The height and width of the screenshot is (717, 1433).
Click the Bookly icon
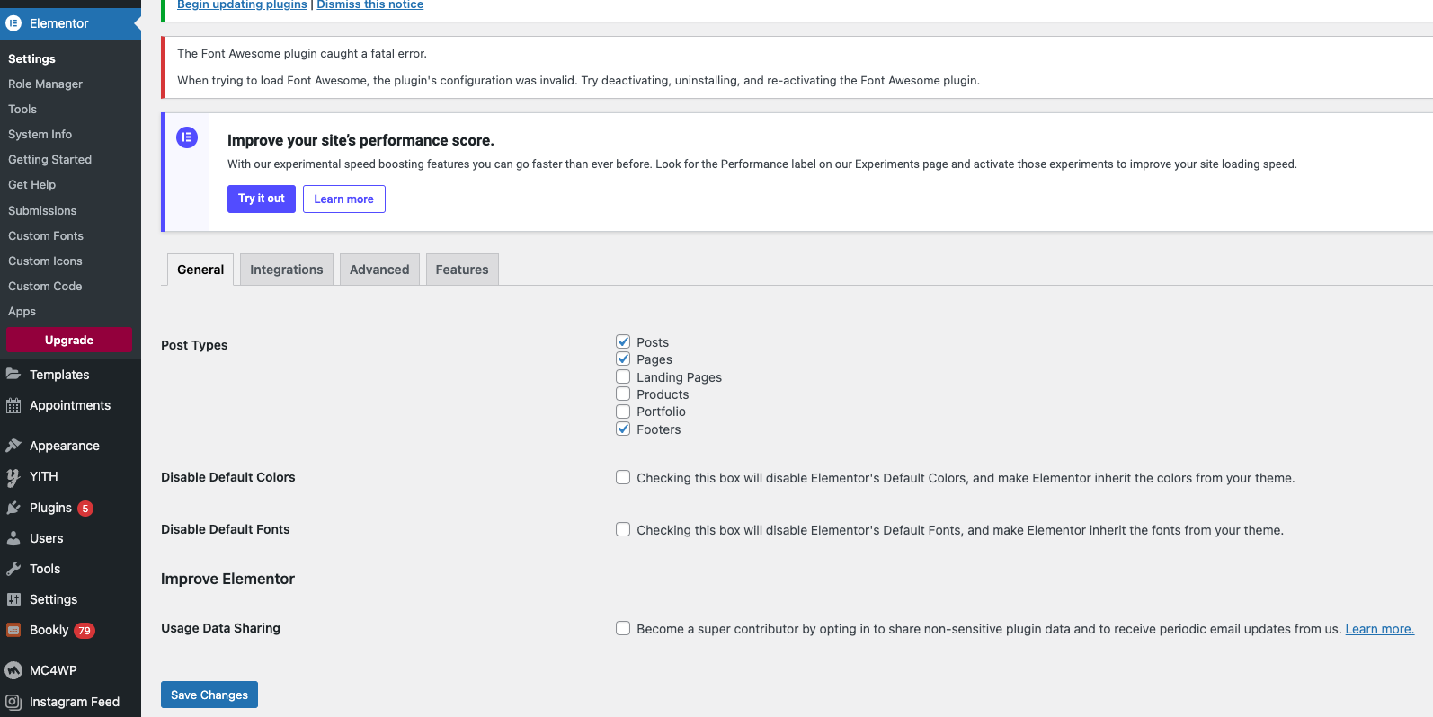(13, 630)
